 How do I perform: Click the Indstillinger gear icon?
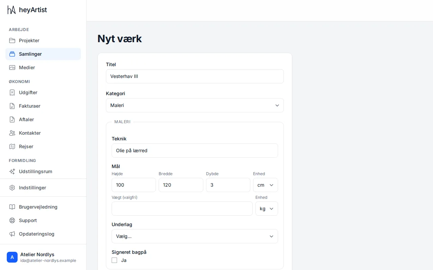coord(12,188)
